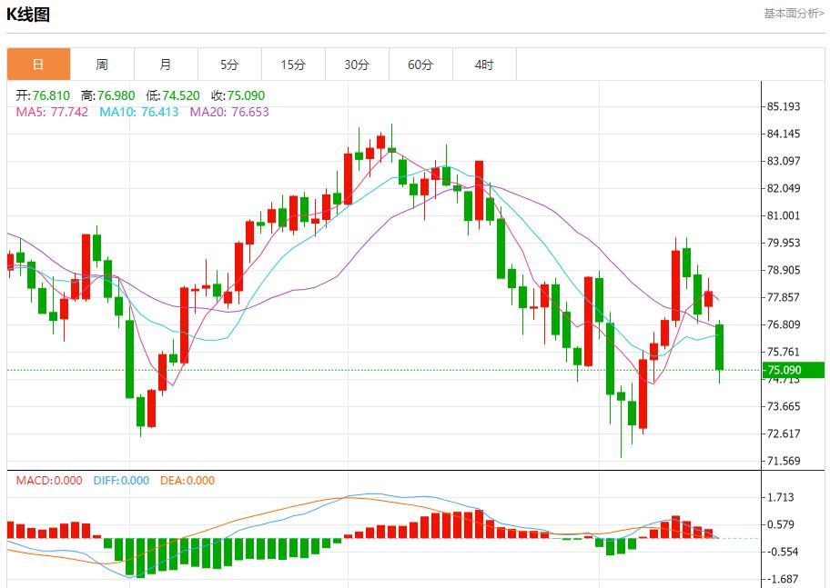Switch to the 月 monthly tab
The width and height of the screenshot is (830, 588).
click(166, 65)
